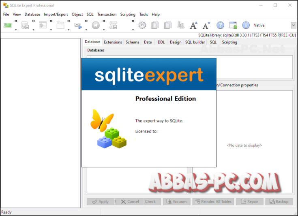Viewport: 298px width, 216px height.
Task: Decrease font size with smaller A icon
Action: (x=206, y=25)
